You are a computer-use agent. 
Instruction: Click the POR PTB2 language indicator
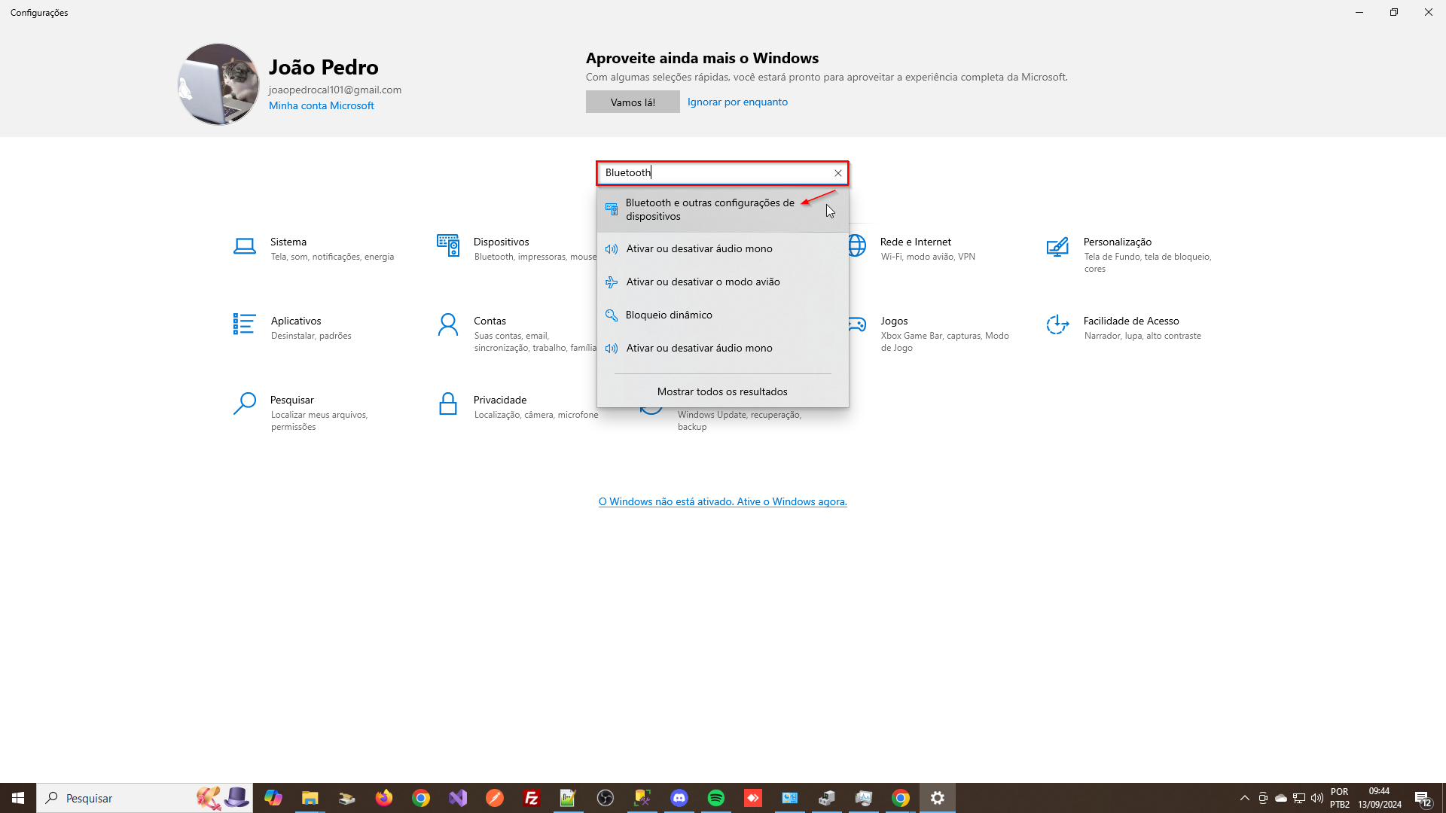click(1340, 798)
